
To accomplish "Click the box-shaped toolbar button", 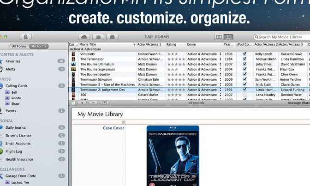I will [112, 37].
